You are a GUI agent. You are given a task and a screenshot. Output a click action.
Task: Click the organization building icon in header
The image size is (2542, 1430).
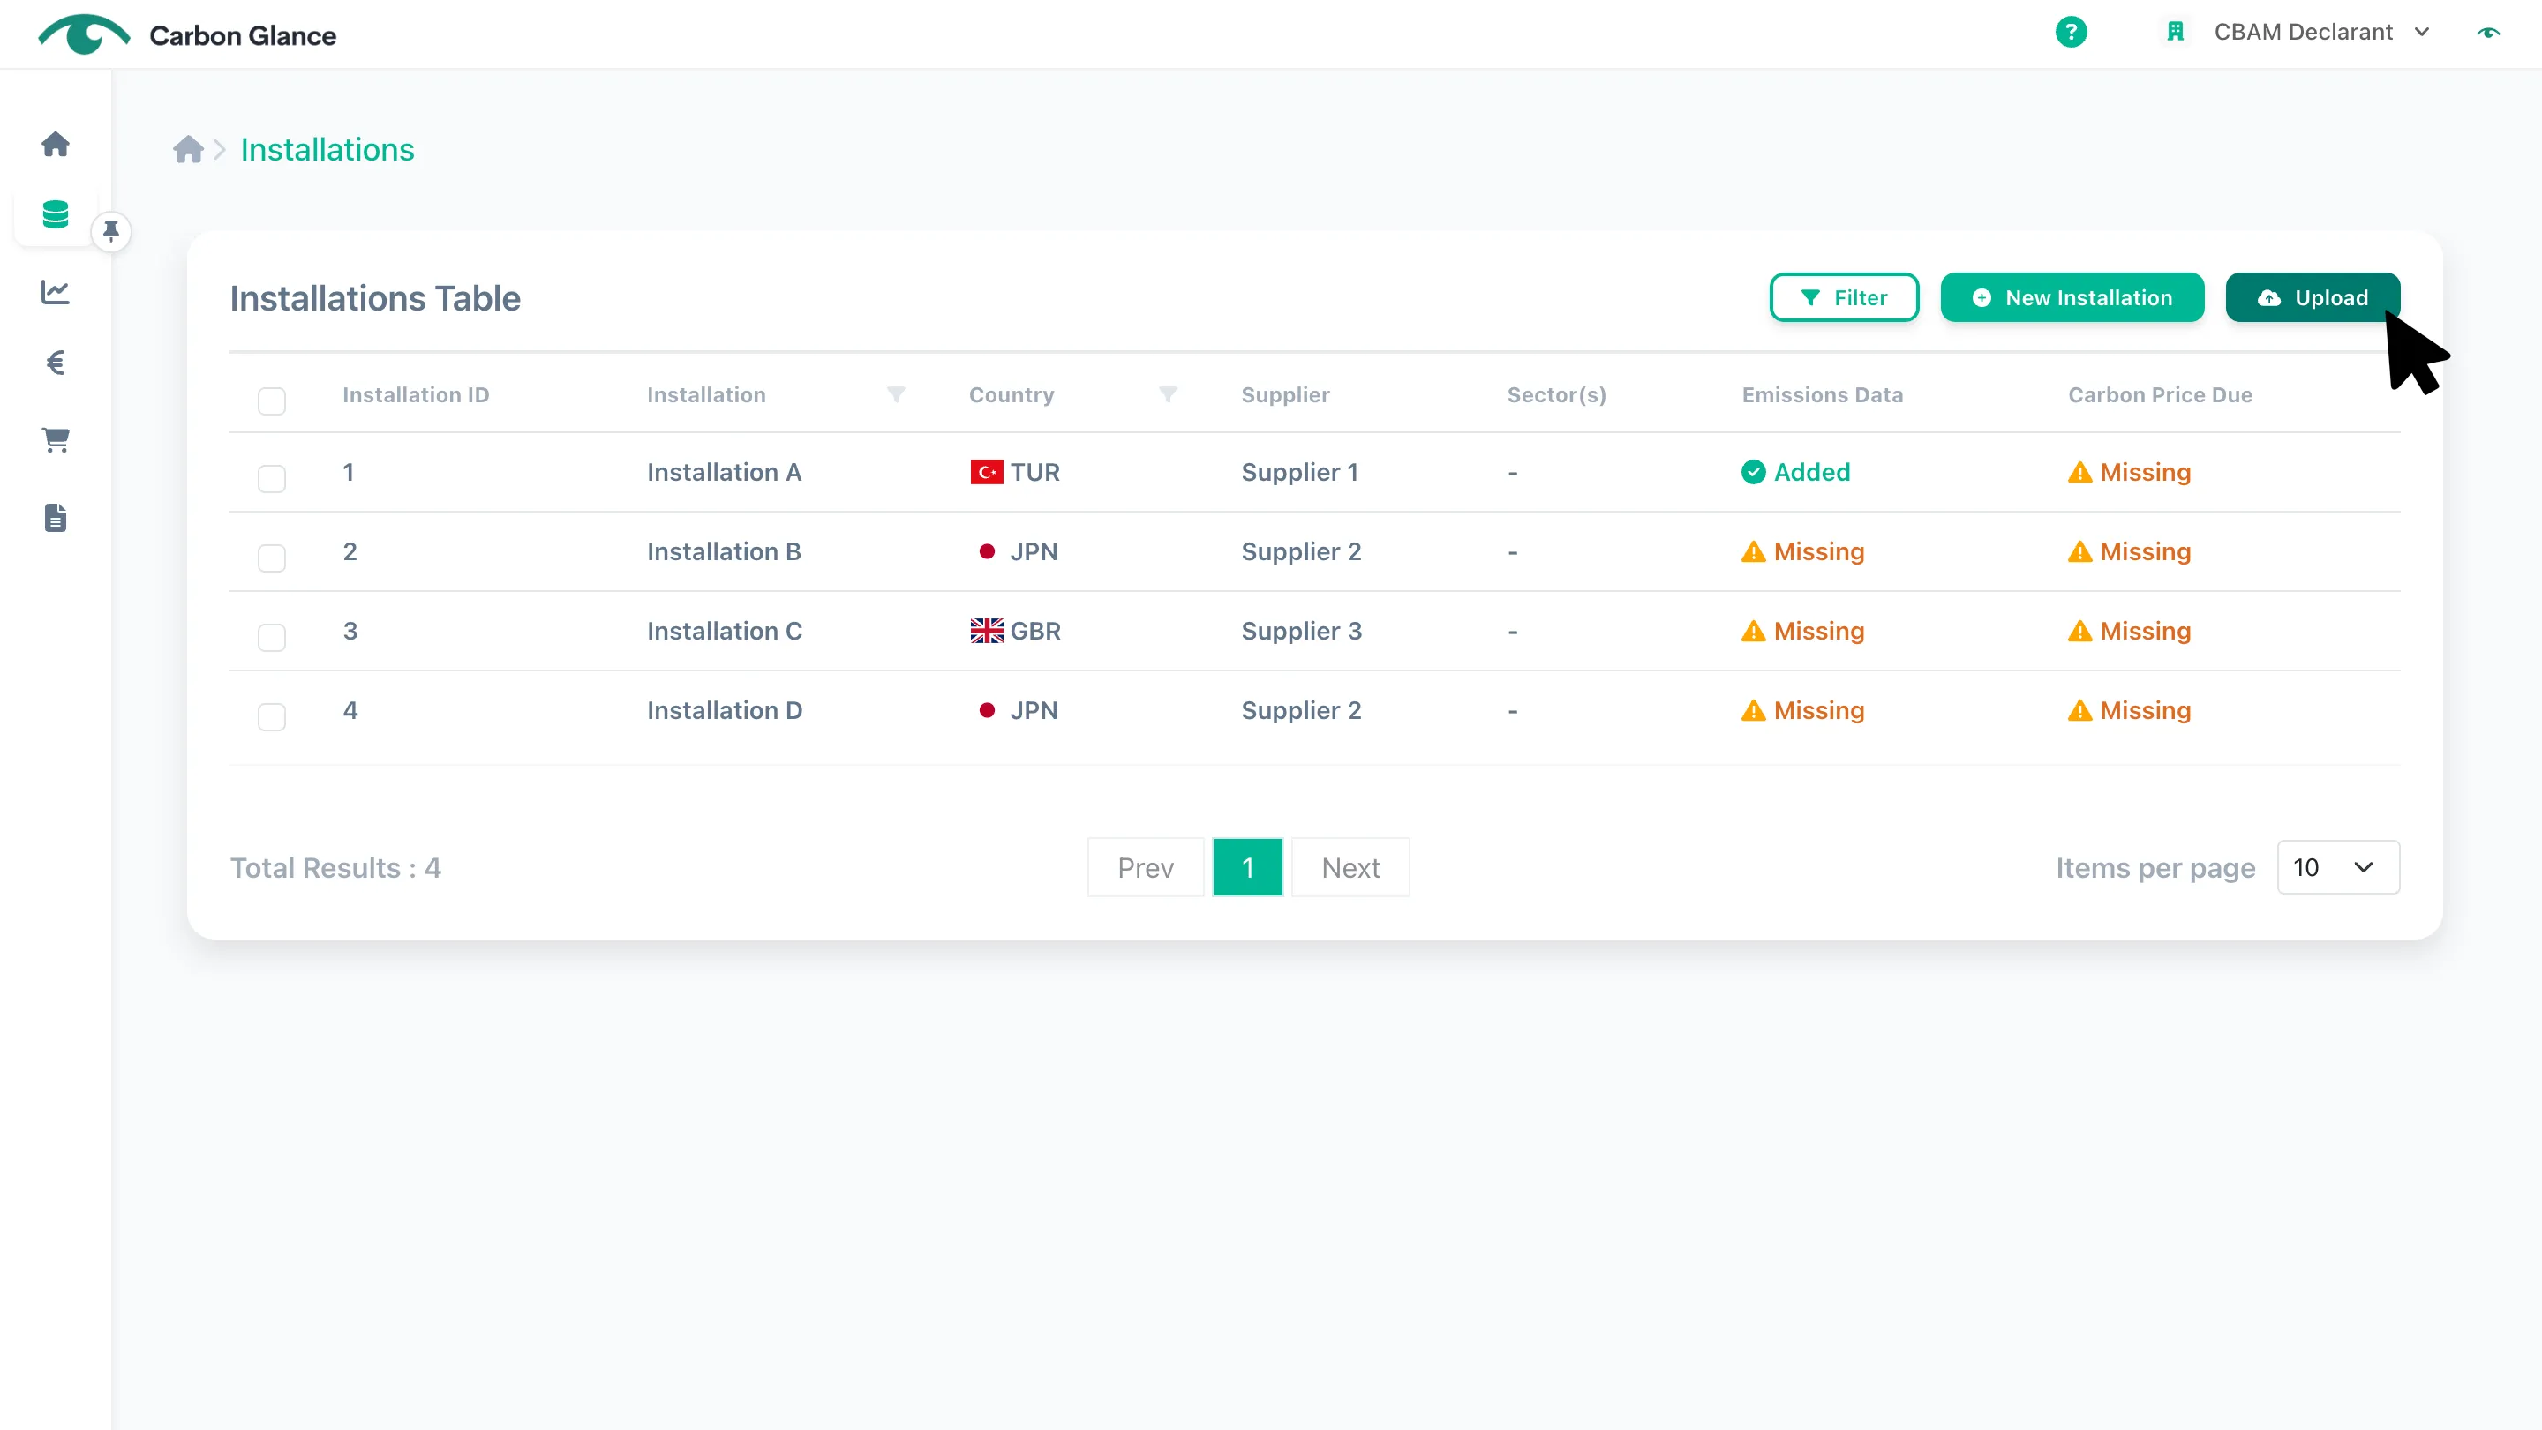[x=2175, y=32]
